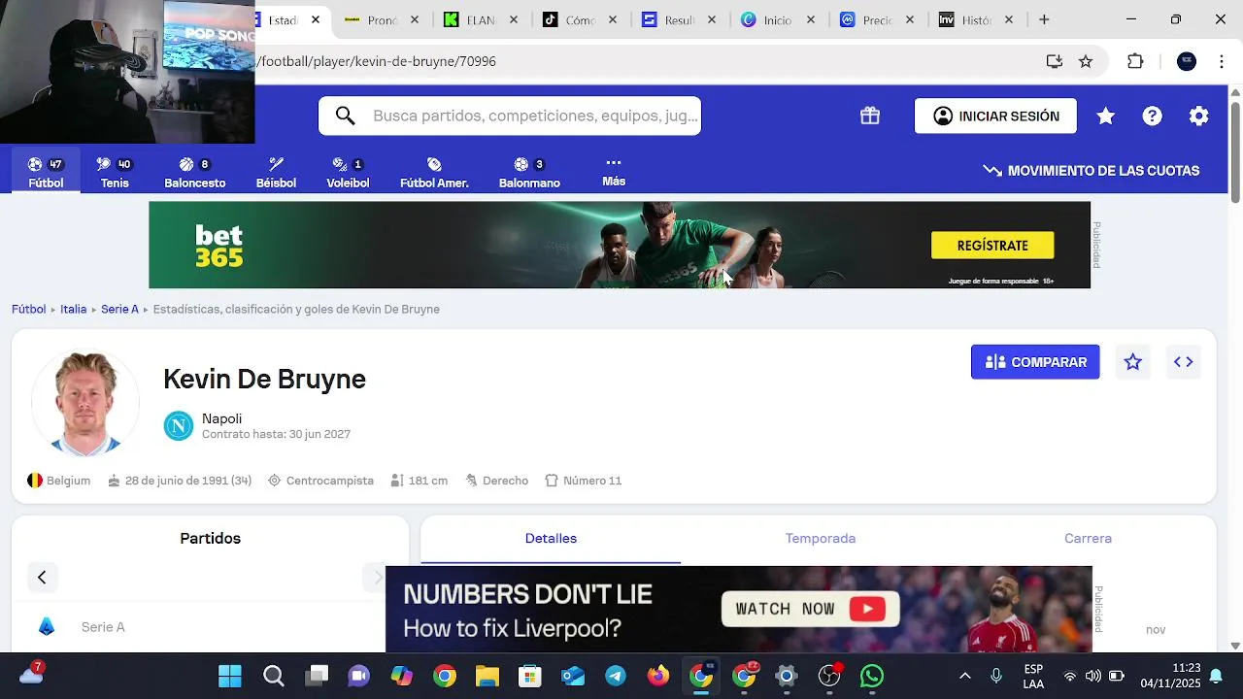Click the URL in address bar
1243x699 pixels.
pyautogui.click(x=378, y=61)
